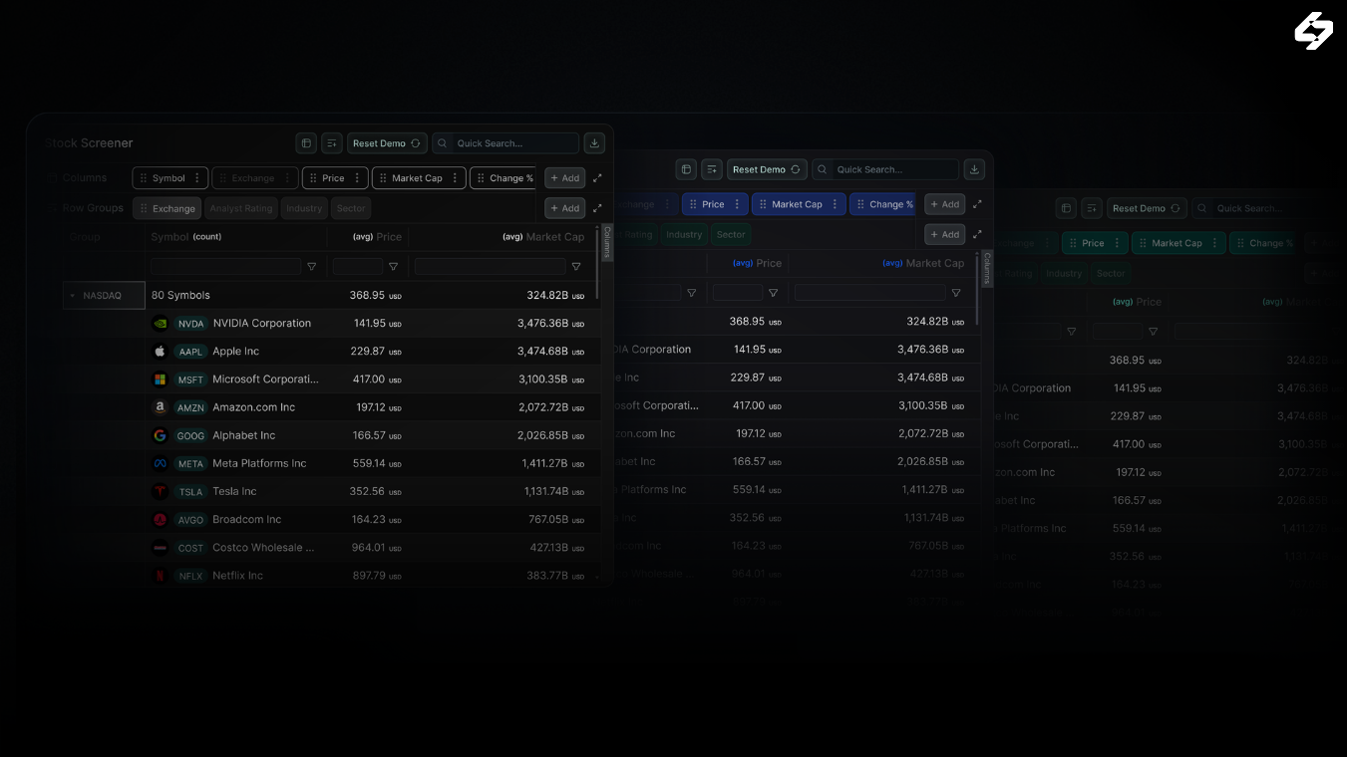
Task: Open the Market Cap pill's three-dot menu, front window
Action: (x=455, y=178)
